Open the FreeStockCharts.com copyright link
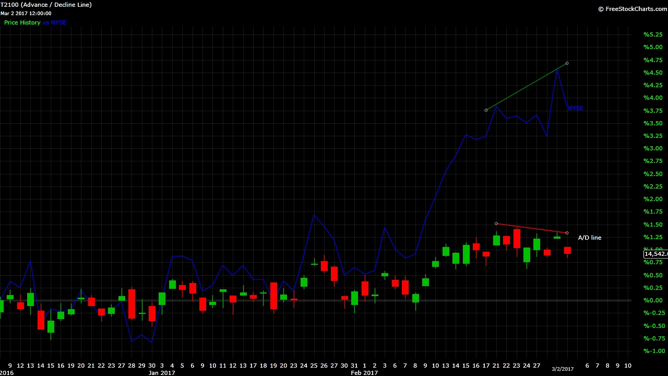Image resolution: width=668 pixels, height=376 pixels. pyautogui.click(x=633, y=9)
